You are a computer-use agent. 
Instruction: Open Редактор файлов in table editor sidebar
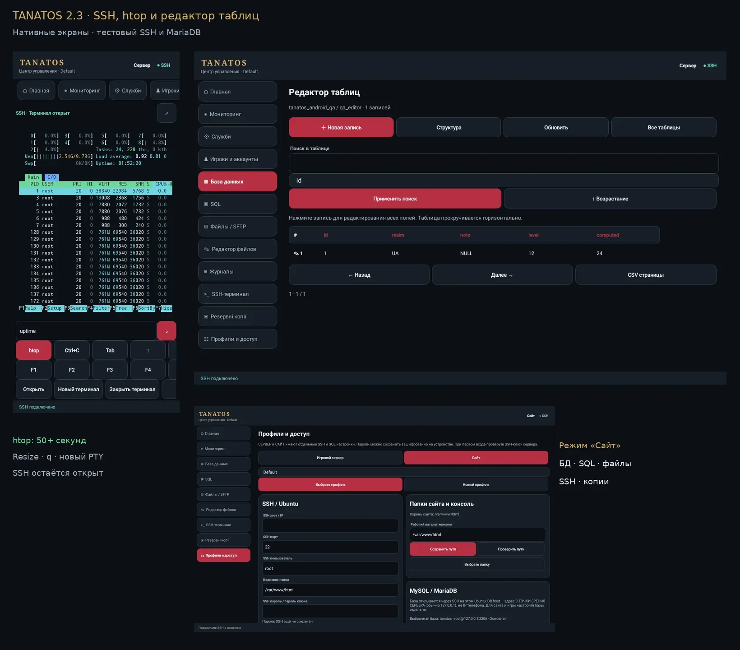point(237,249)
